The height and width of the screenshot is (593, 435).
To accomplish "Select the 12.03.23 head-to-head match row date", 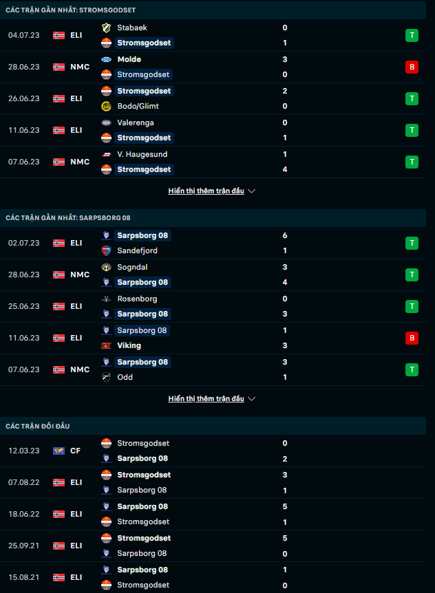I will coord(23,451).
